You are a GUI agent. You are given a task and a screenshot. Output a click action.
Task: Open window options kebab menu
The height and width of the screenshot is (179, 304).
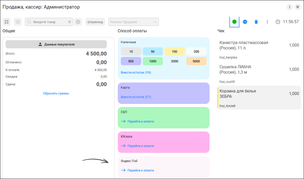(289, 7)
